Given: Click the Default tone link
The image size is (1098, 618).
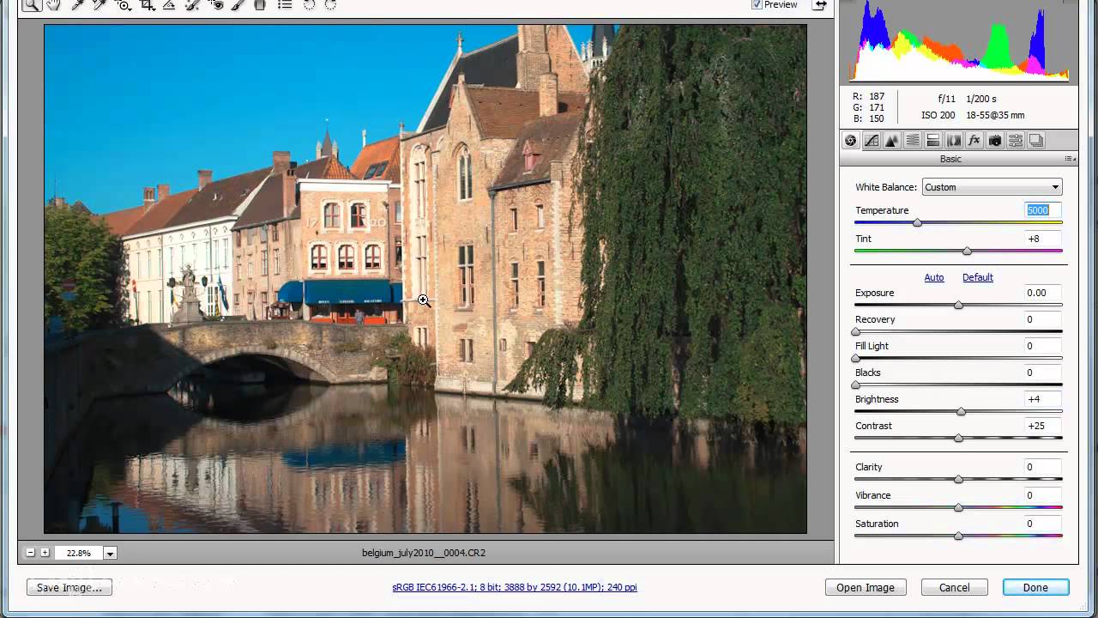Looking at the screenshot, I should click(x=978, y=277).
